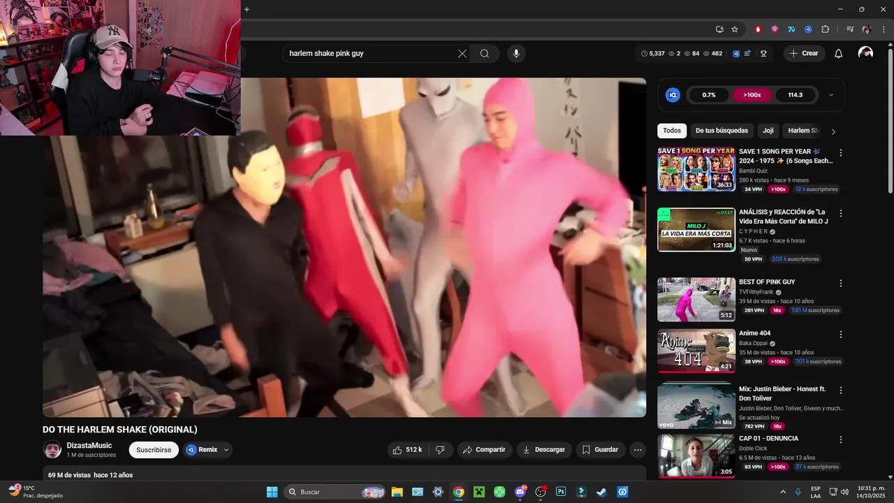
Task: Dislike the video
Action: tap(440, 450)
